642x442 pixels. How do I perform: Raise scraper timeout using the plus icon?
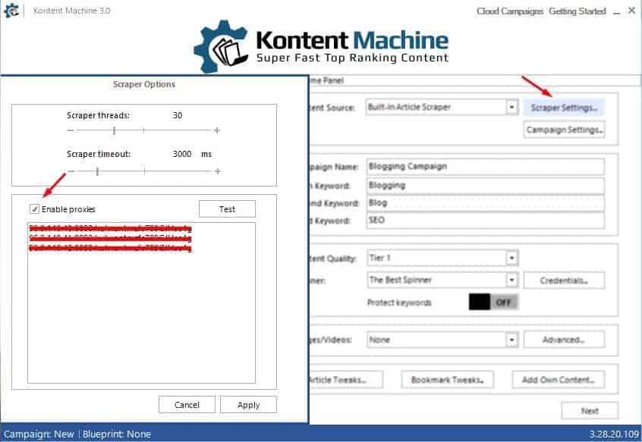217,171
